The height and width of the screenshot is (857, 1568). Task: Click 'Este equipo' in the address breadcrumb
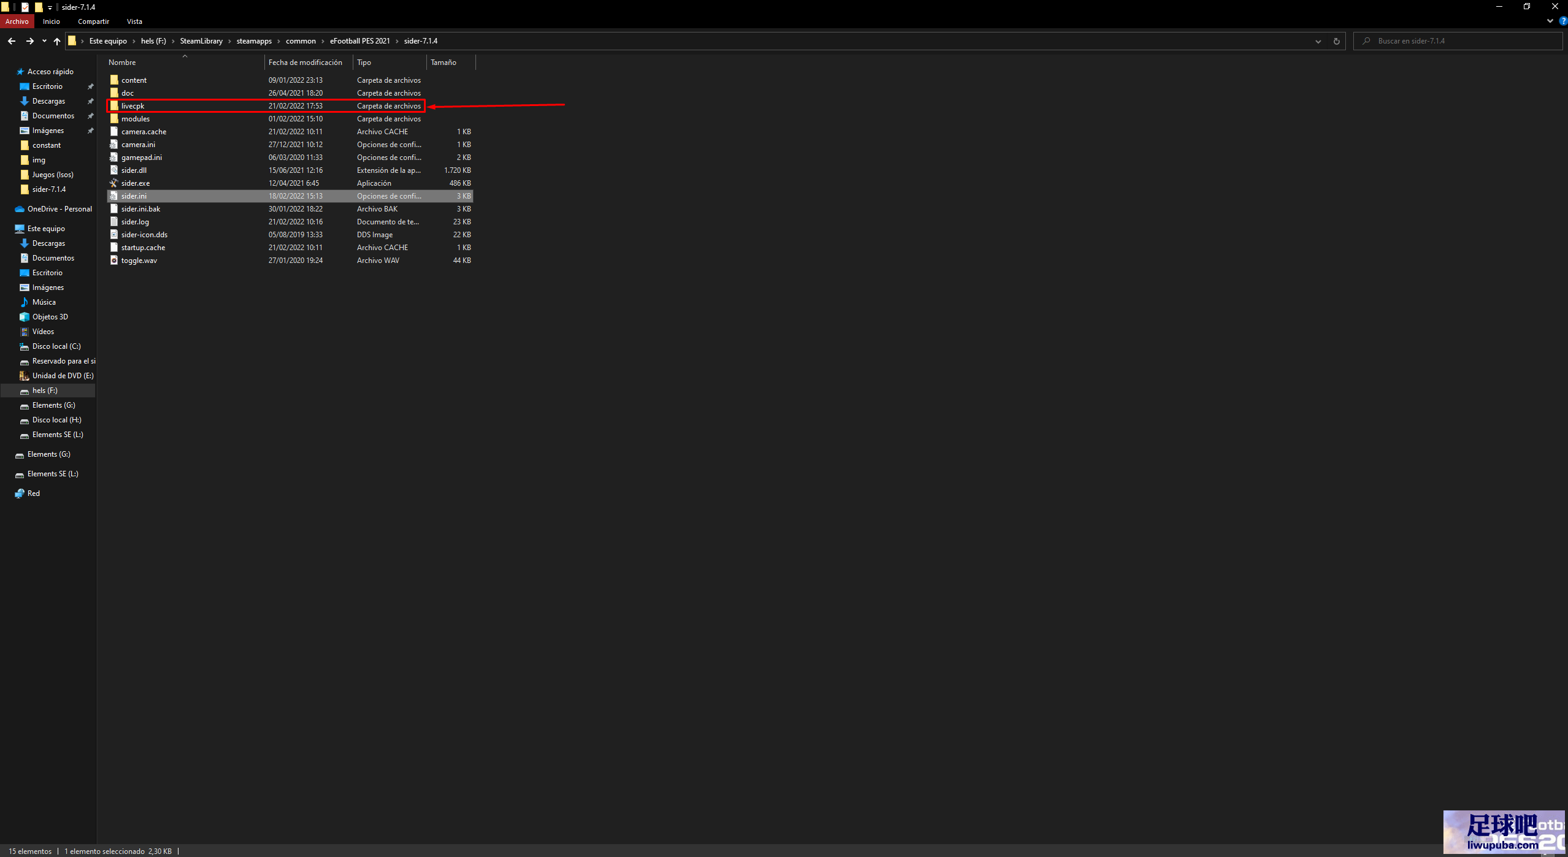(x=108, y=41)
